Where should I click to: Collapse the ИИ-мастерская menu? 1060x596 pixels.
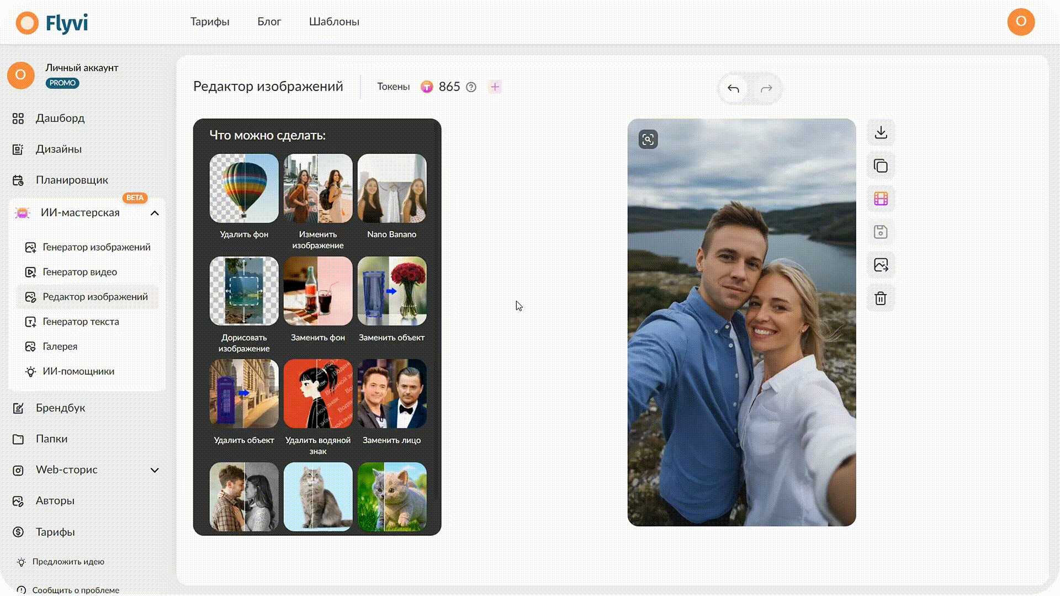155,213
